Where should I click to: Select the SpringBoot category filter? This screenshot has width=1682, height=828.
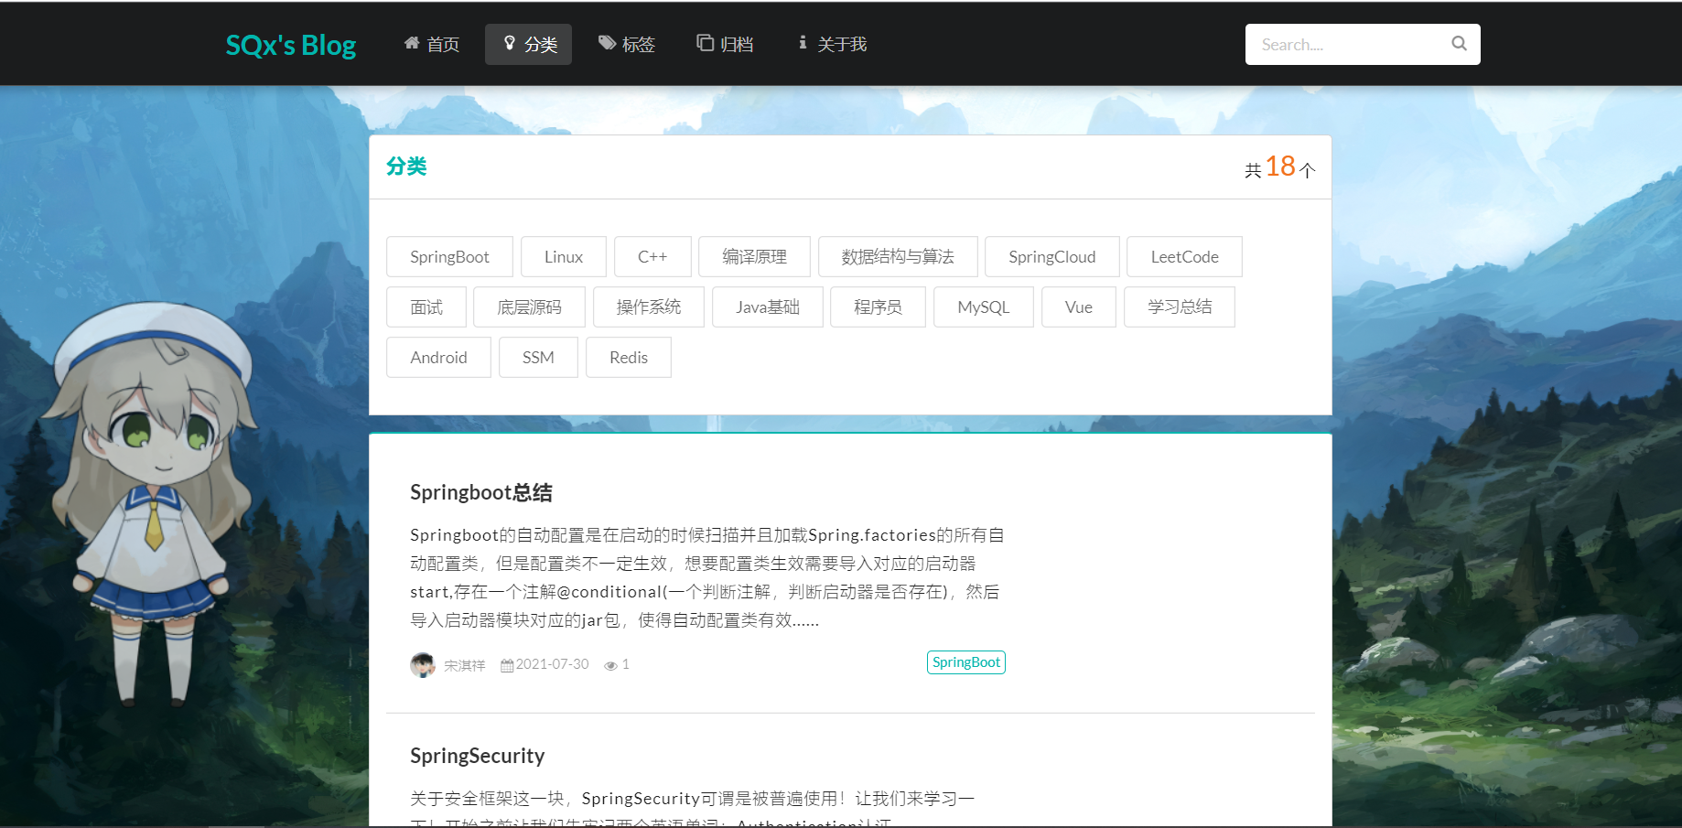click(449, 256)
